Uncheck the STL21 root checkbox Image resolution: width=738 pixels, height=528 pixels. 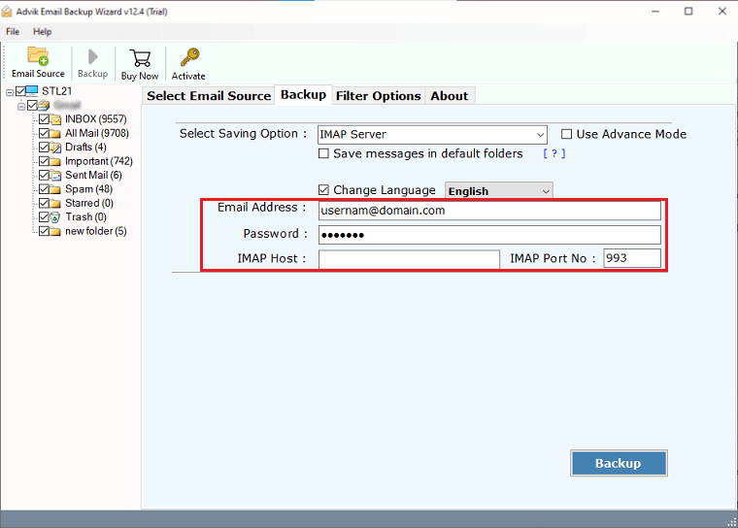point(20,91)
